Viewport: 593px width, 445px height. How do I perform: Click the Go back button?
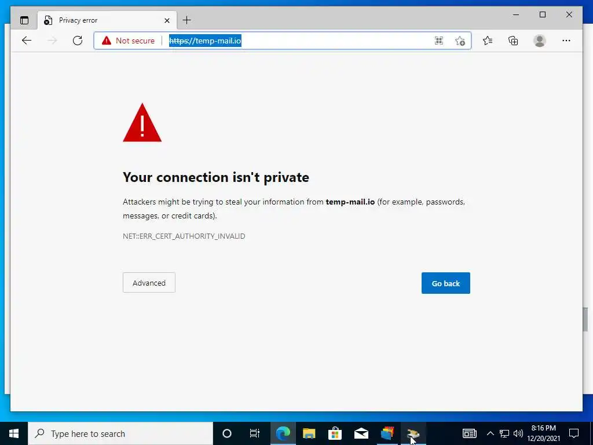coord(446,283)
